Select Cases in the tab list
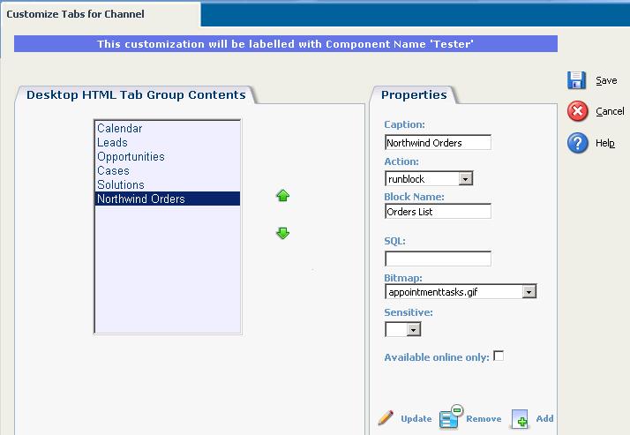630x435 pixels. click(x=168, y=170)
